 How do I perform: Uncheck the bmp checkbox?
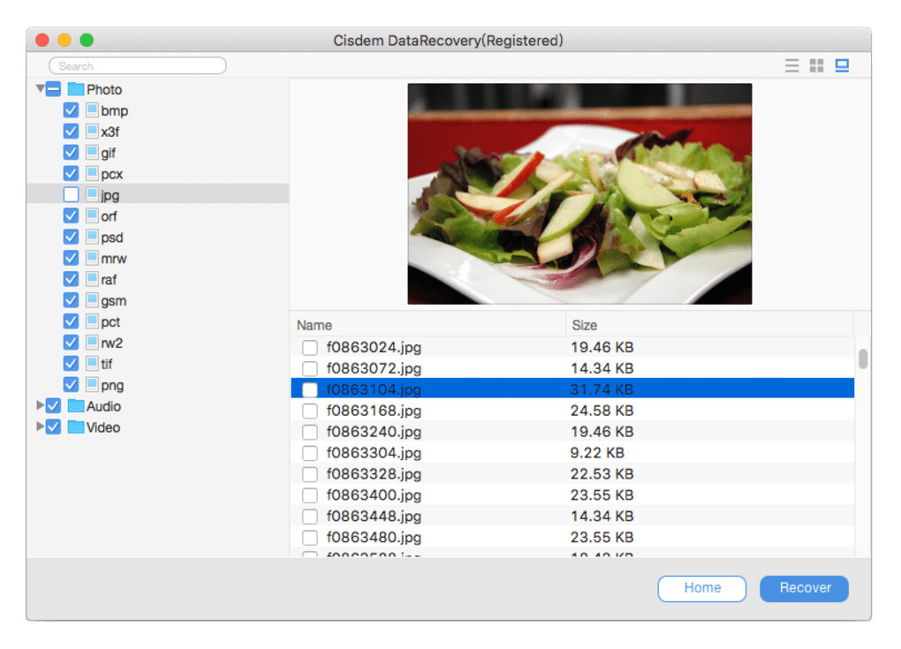click(x=71, y=110)
